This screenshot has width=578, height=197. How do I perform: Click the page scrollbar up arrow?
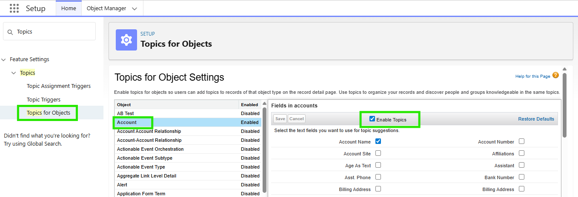pos(564,69)
